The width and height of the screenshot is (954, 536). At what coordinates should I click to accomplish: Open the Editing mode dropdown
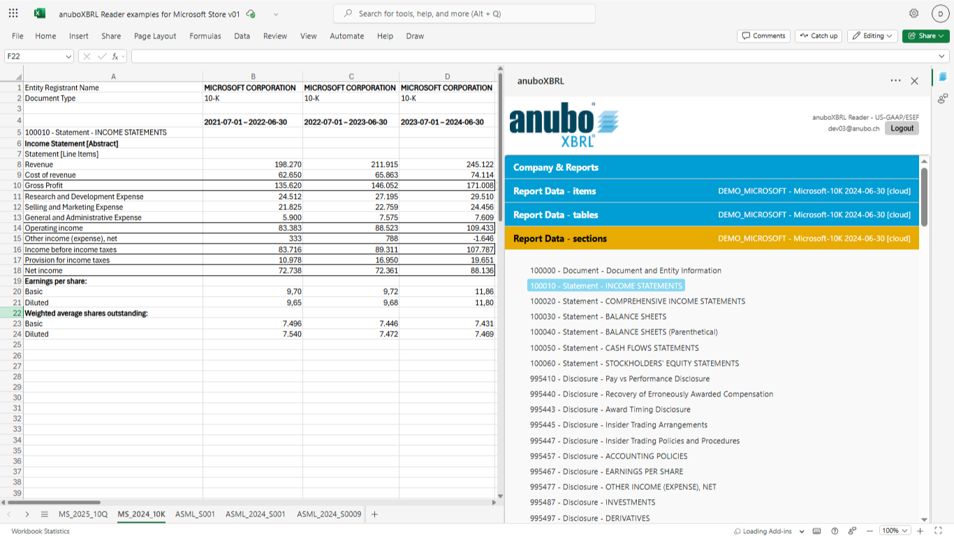pos(872,36)
